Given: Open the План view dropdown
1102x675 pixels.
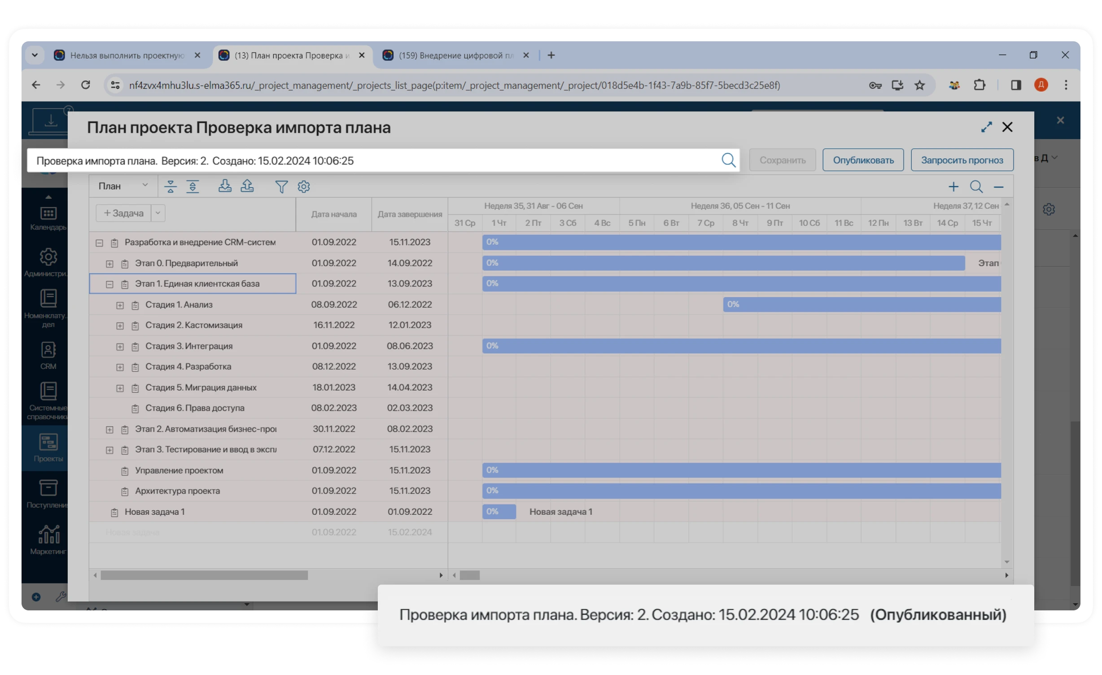Looking at the screenshot, I should tap(123, 186).
